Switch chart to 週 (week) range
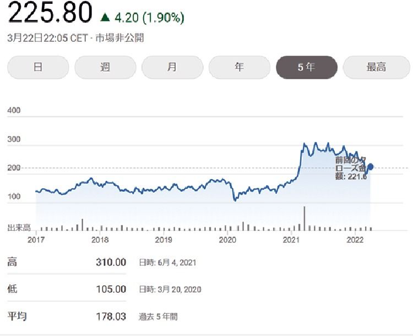The width and height of the screenshot is (413, 336). [105, 67]
